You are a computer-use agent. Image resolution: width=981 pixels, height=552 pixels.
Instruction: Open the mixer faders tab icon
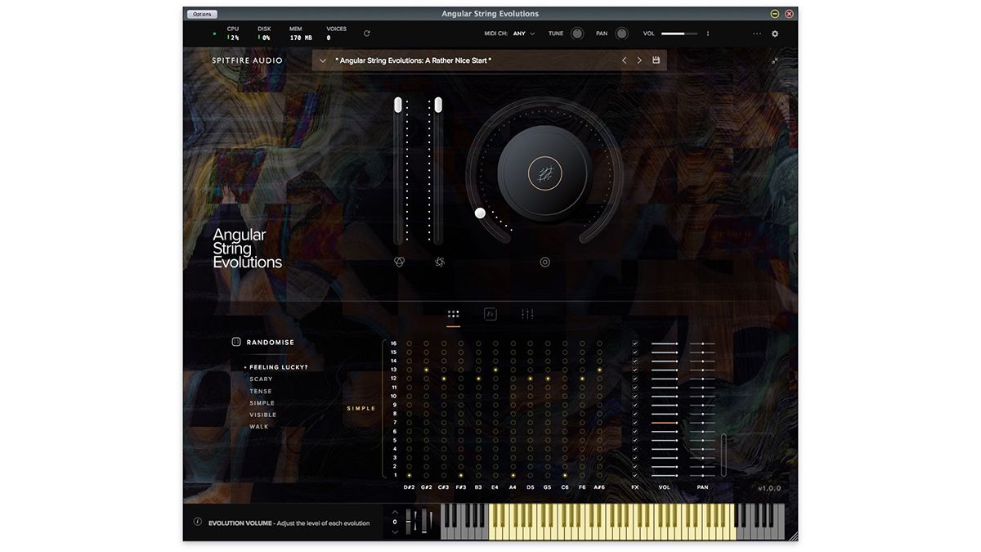click(527, 314)
